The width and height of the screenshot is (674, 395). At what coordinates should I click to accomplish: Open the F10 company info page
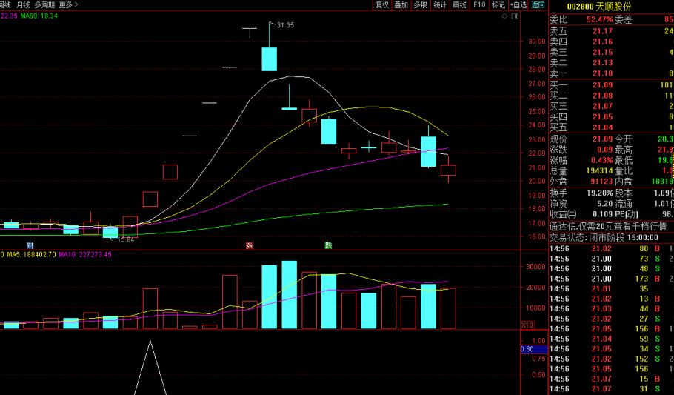[x=479, y=4]
